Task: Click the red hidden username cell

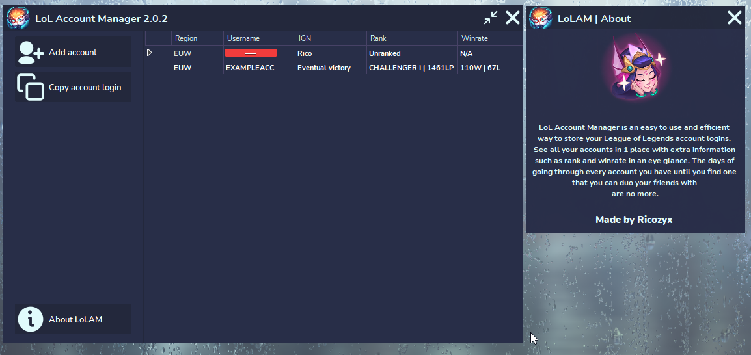Action: point(251,53)
